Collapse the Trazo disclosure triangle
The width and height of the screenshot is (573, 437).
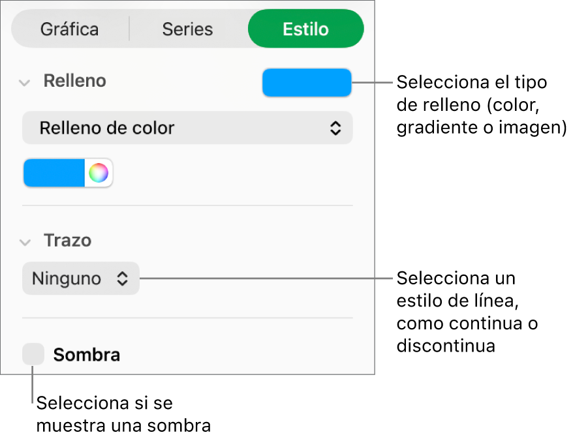[x=25, y=241]
